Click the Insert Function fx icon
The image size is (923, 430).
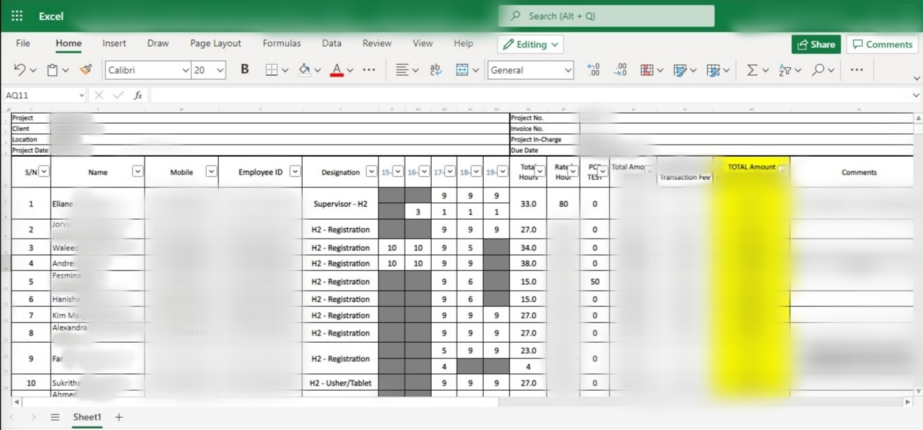point(138,95)
